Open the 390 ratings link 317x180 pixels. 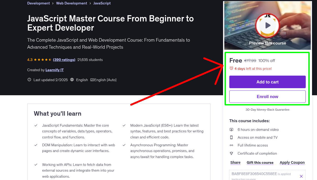[64, 60]
